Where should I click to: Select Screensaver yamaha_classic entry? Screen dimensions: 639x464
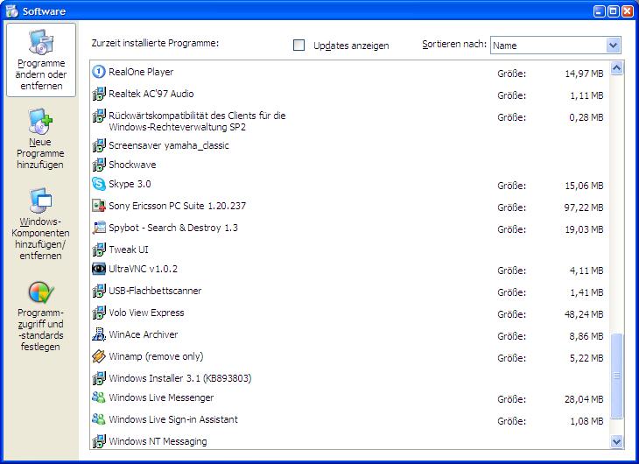(169, 145)
